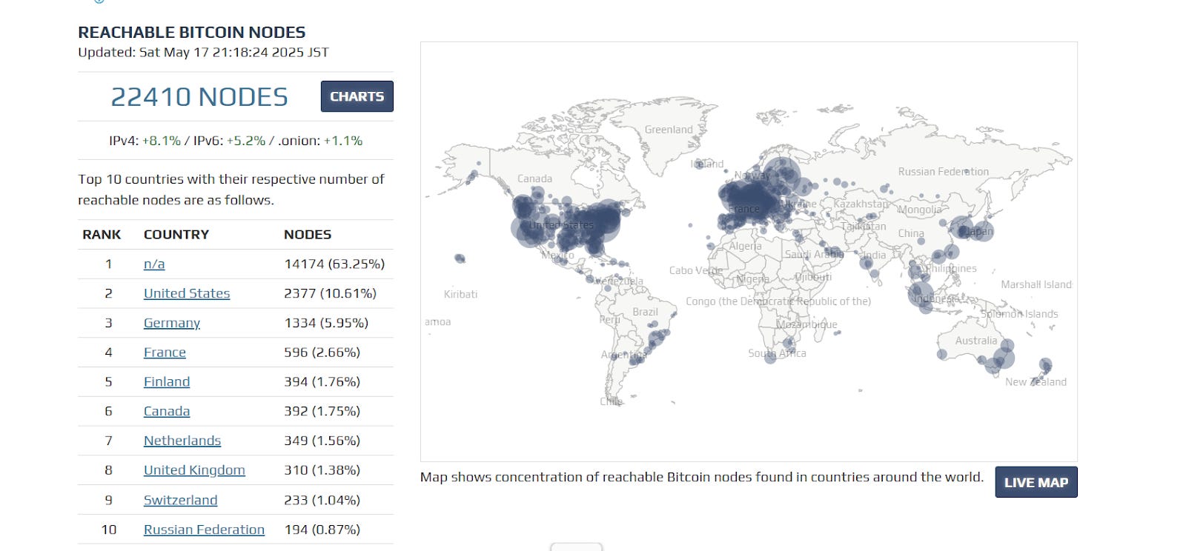
Task: Visit the Canada country link
Action: click(x=167, y=411)
